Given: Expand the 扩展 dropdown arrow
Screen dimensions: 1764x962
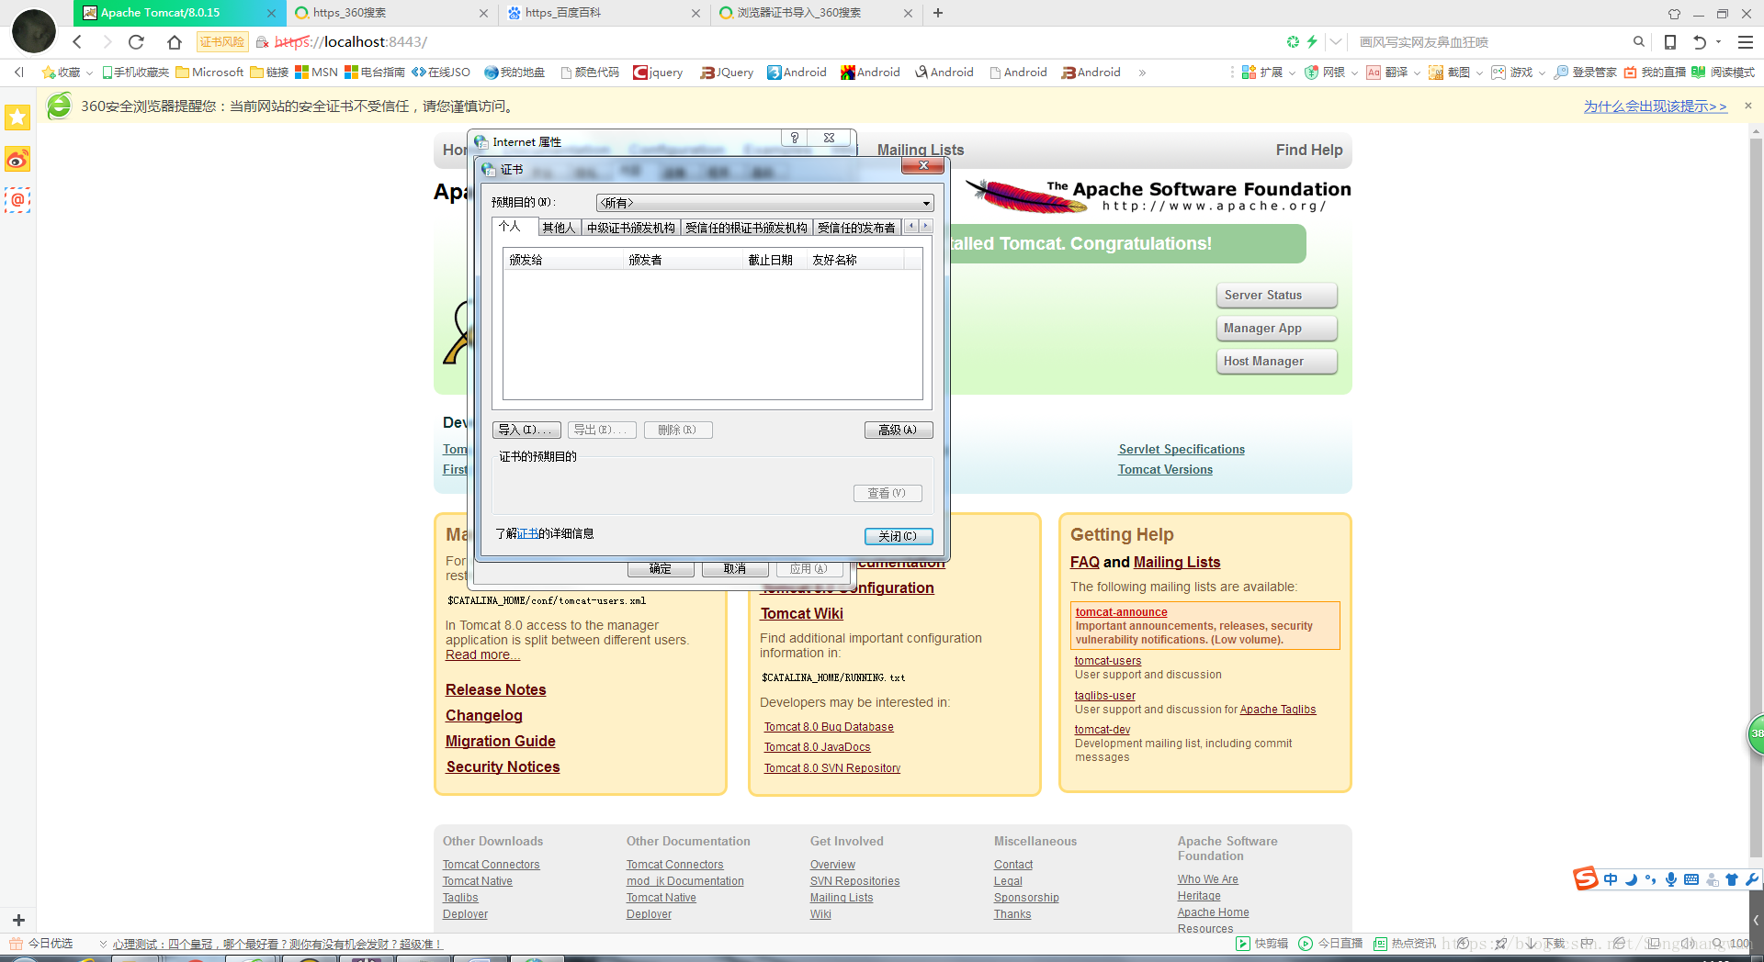Looking at the screenshot, I should 1292,73.
